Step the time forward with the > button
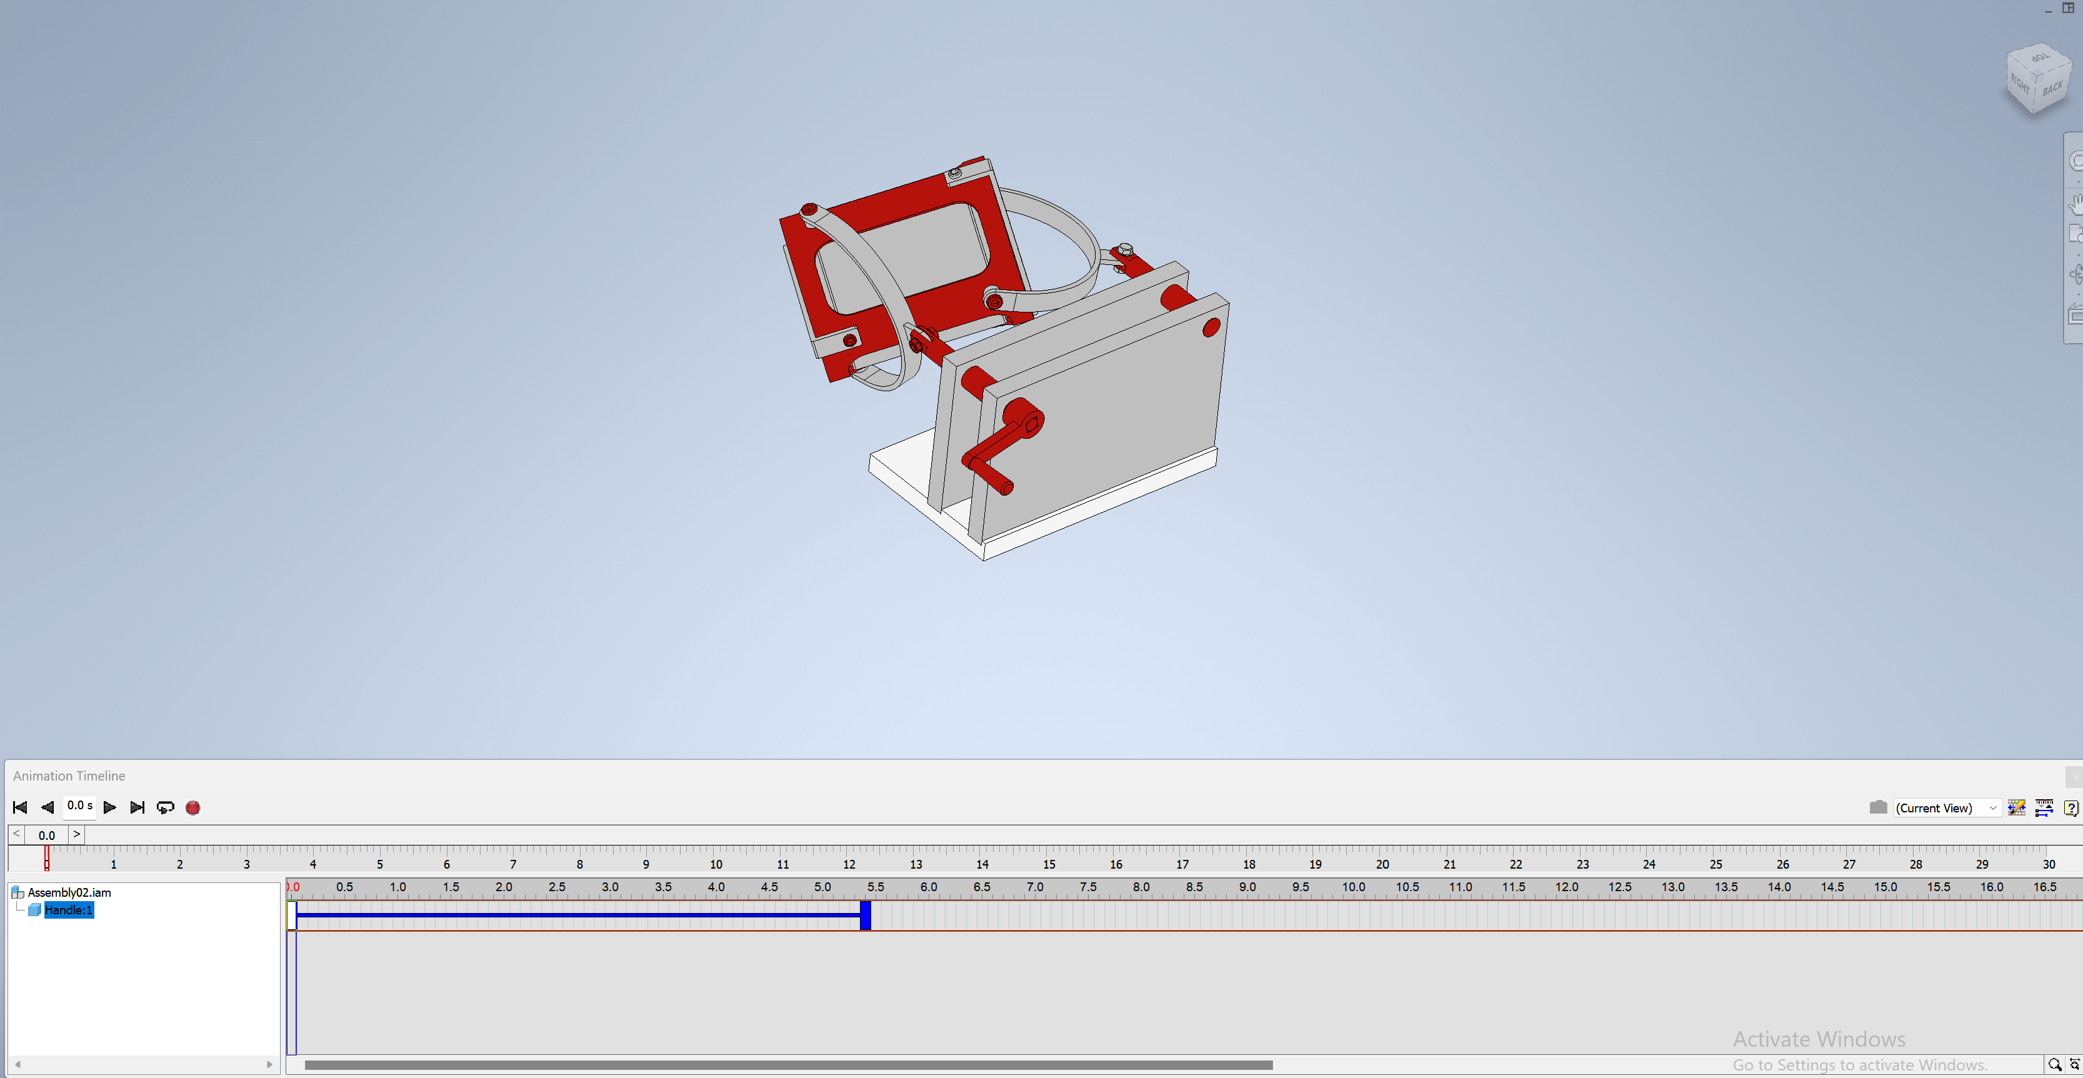Image resolution: width=2083 pixels, height=1078 pixels. click(77, 834)
